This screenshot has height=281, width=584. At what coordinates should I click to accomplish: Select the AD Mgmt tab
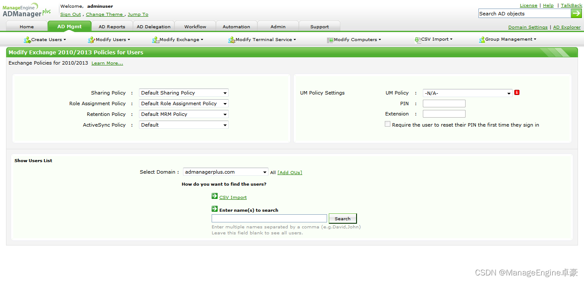point(70,26)
